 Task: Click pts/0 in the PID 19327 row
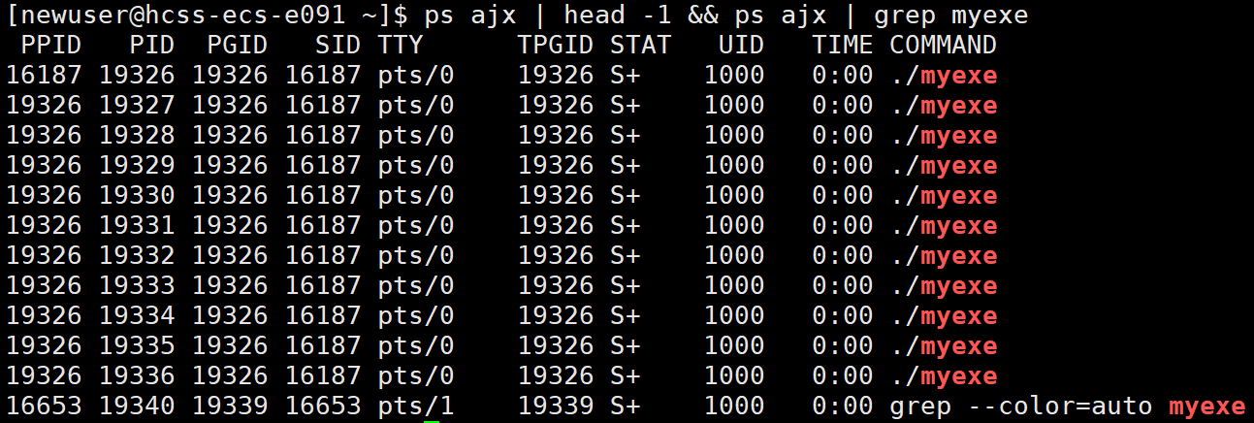tap(416, 105)
